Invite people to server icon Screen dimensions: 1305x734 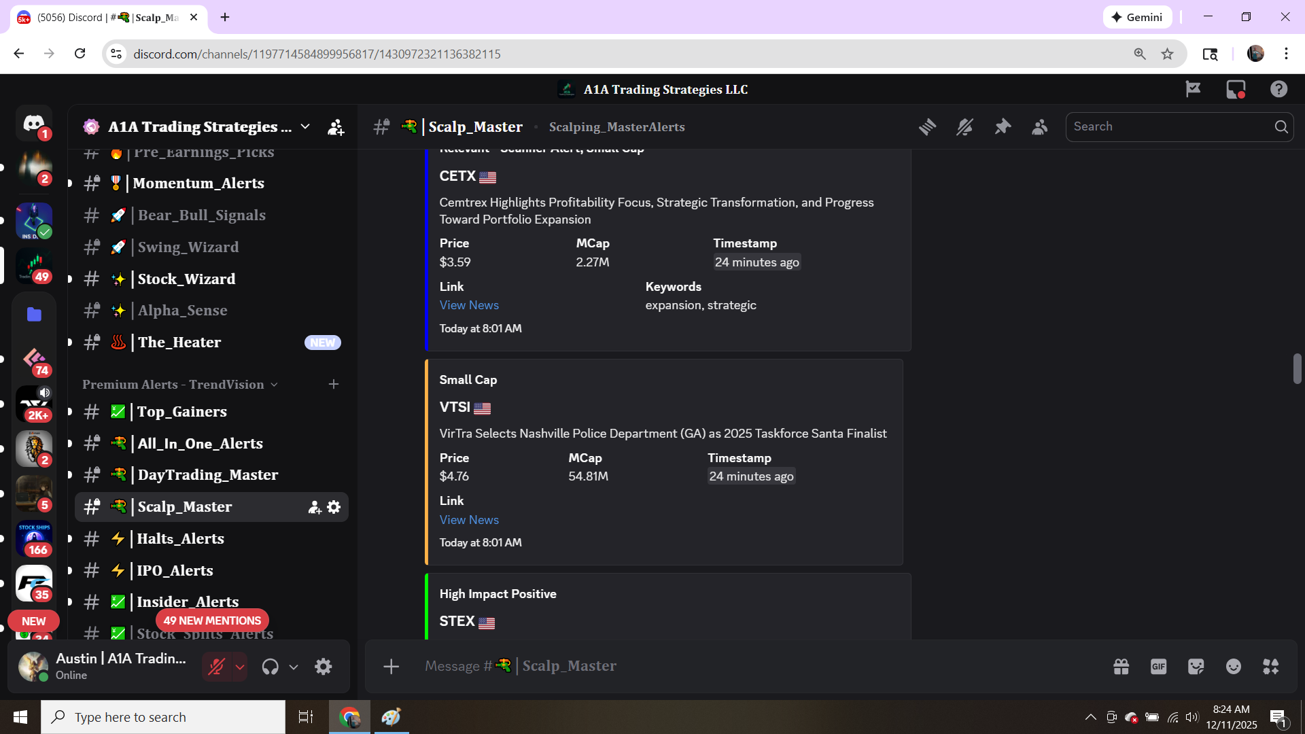[x=336, y=127]
